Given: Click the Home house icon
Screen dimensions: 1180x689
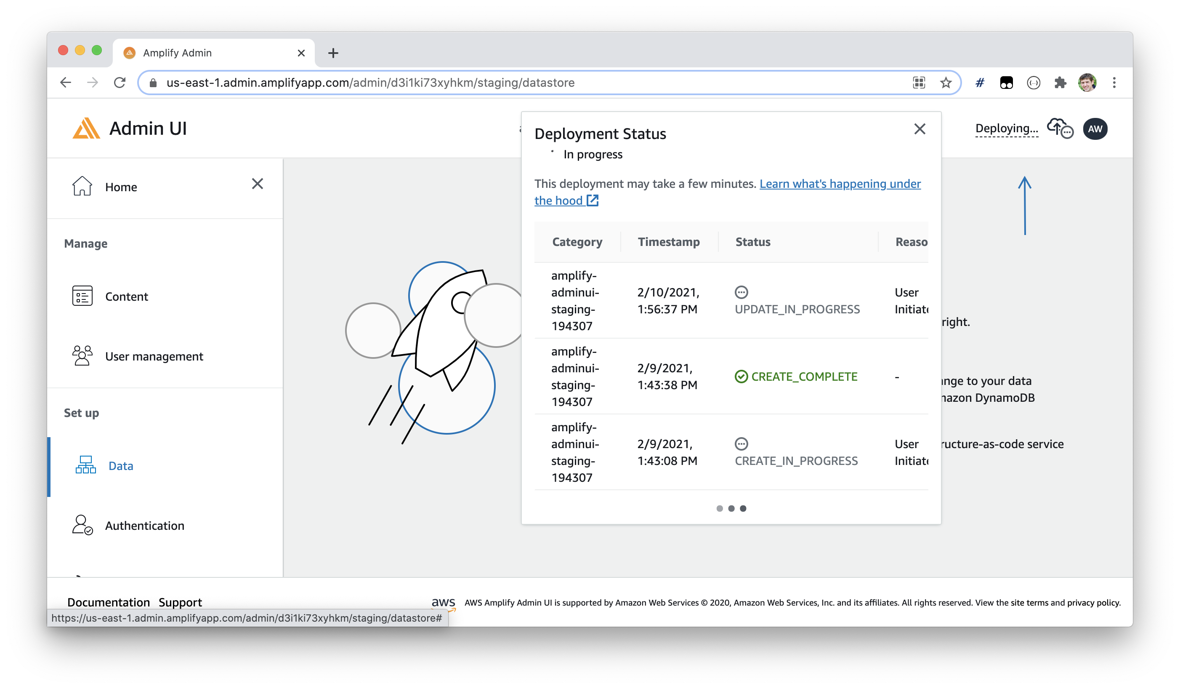Looking at the screenshot, I should point(82,186).
